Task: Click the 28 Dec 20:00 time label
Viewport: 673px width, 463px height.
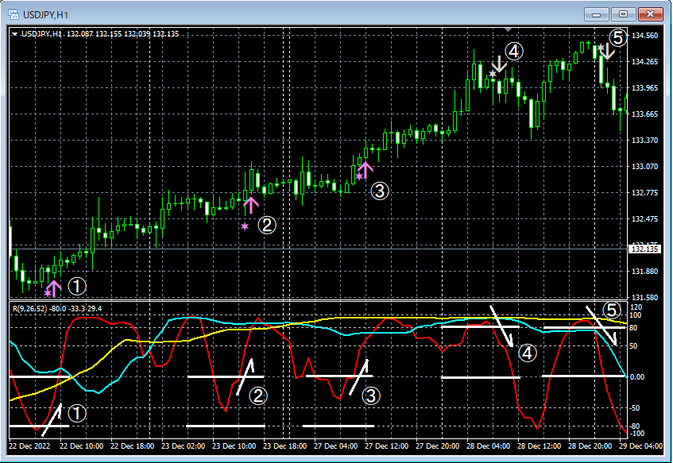Action: click(x=590, y=446)
